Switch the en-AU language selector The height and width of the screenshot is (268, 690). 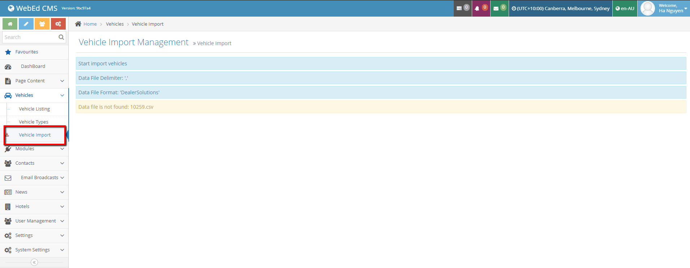click(625, 8)
